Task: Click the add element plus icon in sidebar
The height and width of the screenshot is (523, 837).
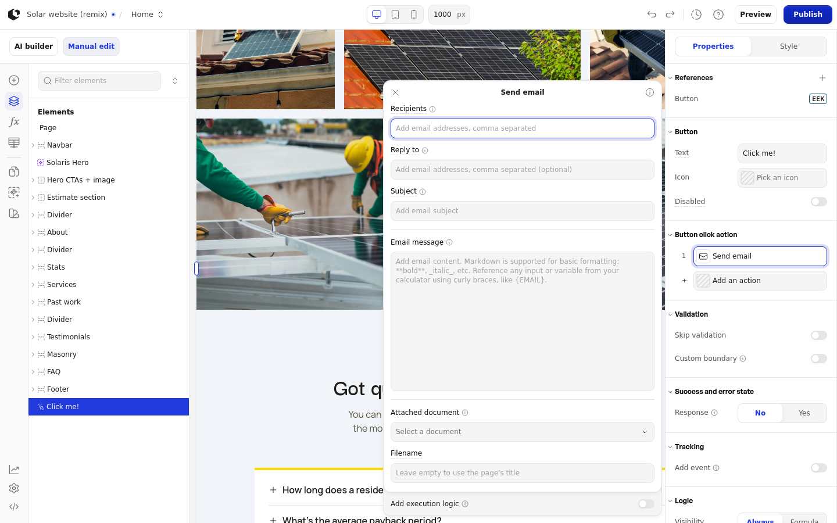Action: click(x=14, y=80)
